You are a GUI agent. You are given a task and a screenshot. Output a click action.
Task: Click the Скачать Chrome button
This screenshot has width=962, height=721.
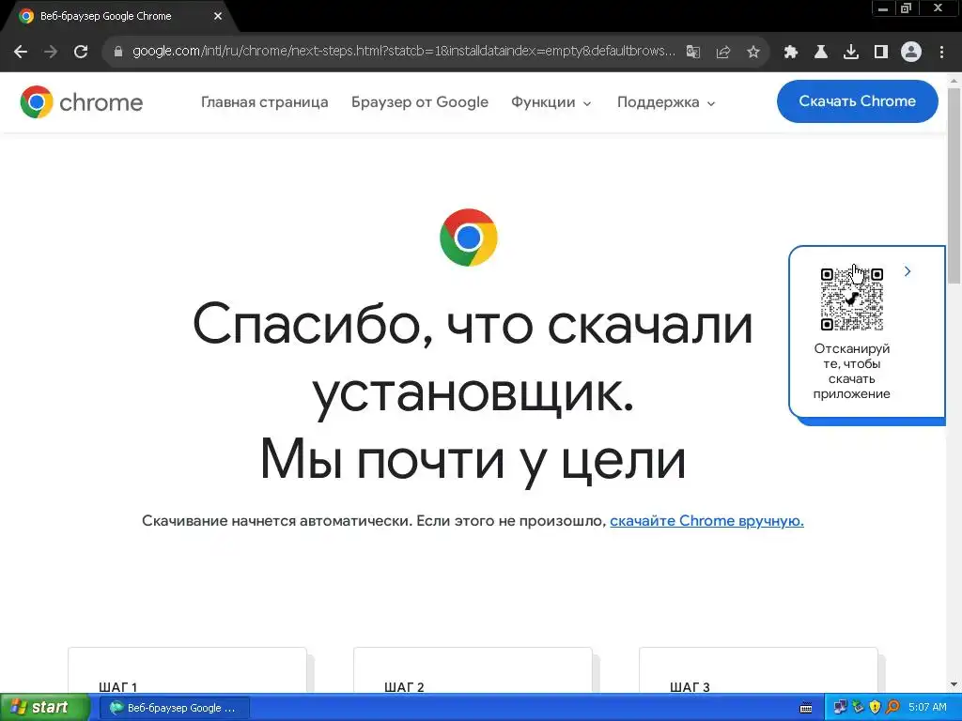pos(857,101)
